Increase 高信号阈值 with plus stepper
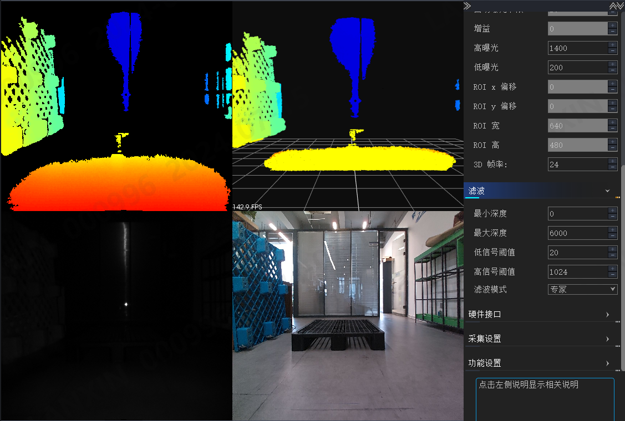 tap(613, 269)
